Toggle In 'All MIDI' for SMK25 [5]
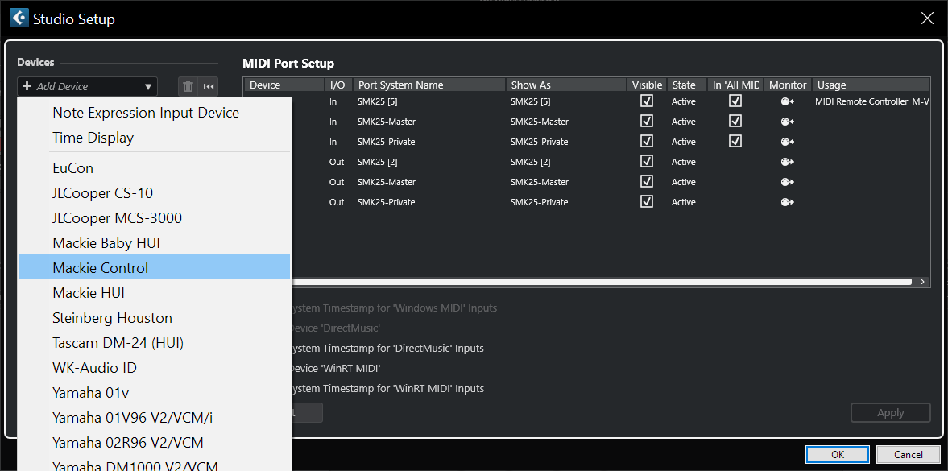Screen dimensions: 948x471 tap(735, 101)
